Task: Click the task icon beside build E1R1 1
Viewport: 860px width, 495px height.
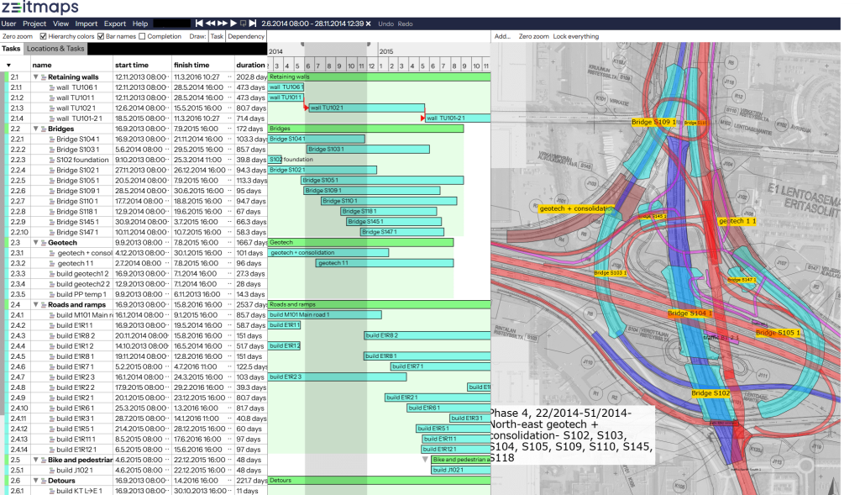Action: 51,325
